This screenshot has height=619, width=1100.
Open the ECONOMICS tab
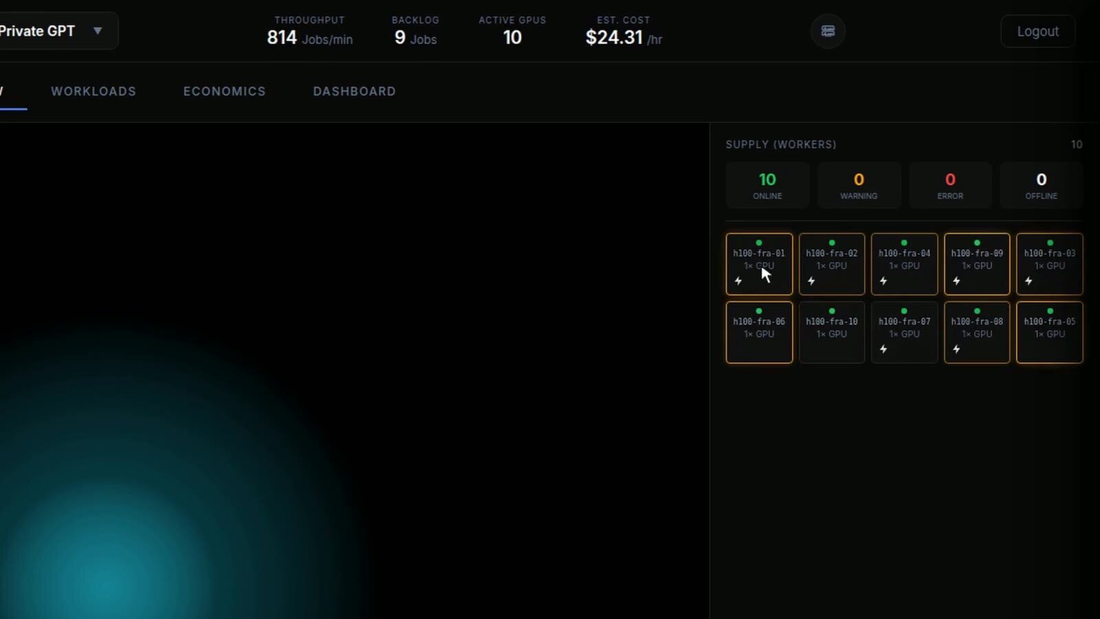[x=224, y=91]
